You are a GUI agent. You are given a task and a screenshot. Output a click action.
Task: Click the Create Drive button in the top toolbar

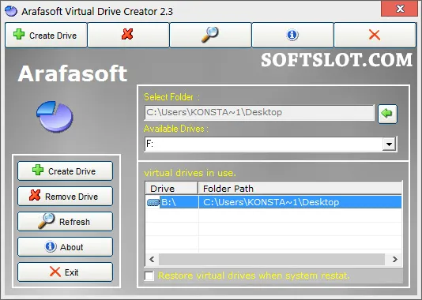coord(46,35)
